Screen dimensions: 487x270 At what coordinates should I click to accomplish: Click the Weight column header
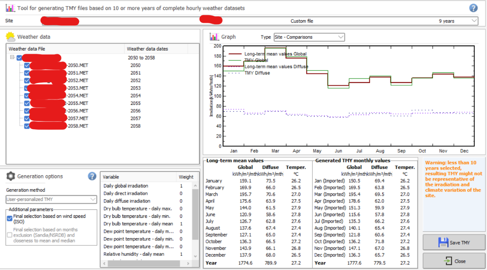(185, 177)
